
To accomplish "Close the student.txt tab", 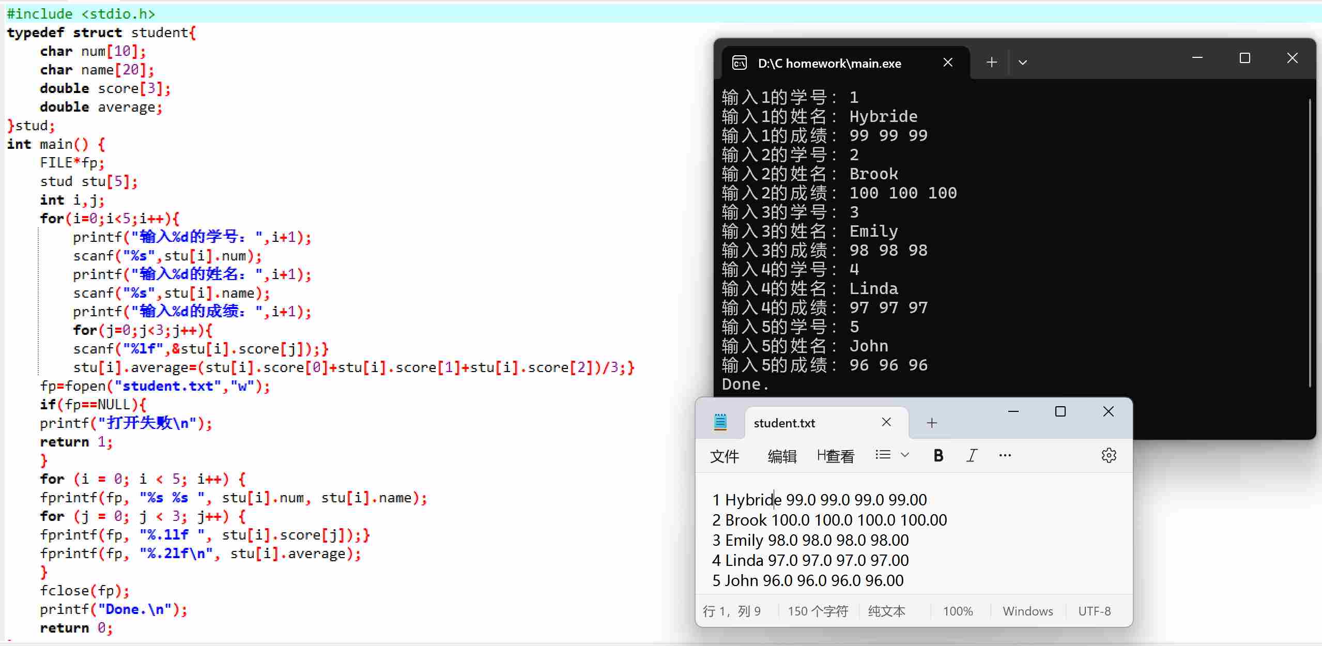I will coord(886,422).
